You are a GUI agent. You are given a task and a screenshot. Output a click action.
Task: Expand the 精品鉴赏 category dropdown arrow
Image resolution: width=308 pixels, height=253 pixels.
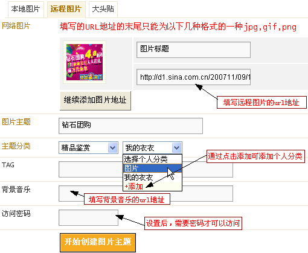(x=113, y=148)
